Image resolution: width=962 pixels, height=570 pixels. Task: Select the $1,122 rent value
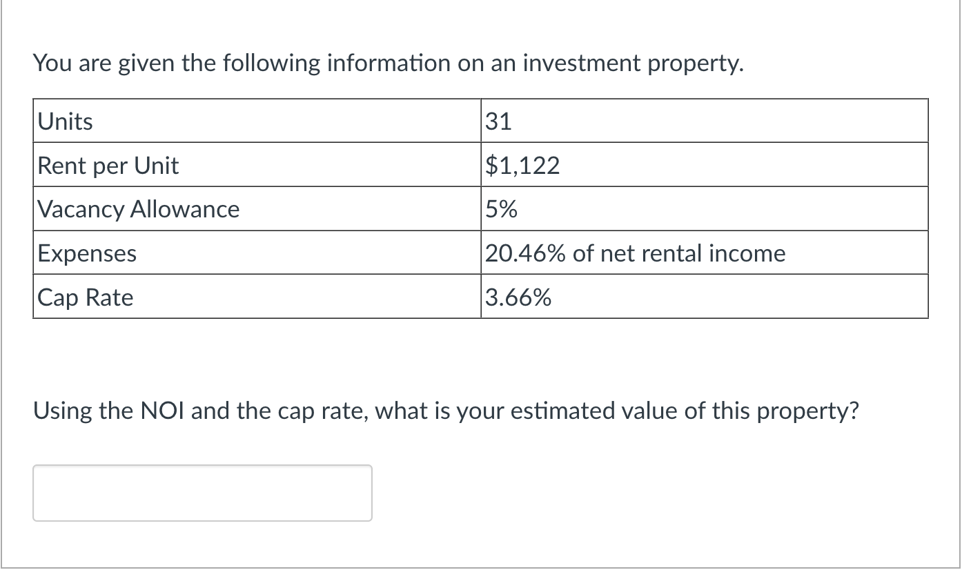[522, 165]
